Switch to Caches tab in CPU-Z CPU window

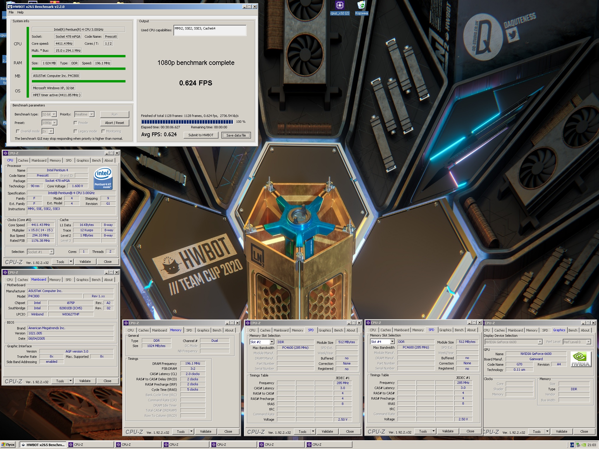[23, 160]
